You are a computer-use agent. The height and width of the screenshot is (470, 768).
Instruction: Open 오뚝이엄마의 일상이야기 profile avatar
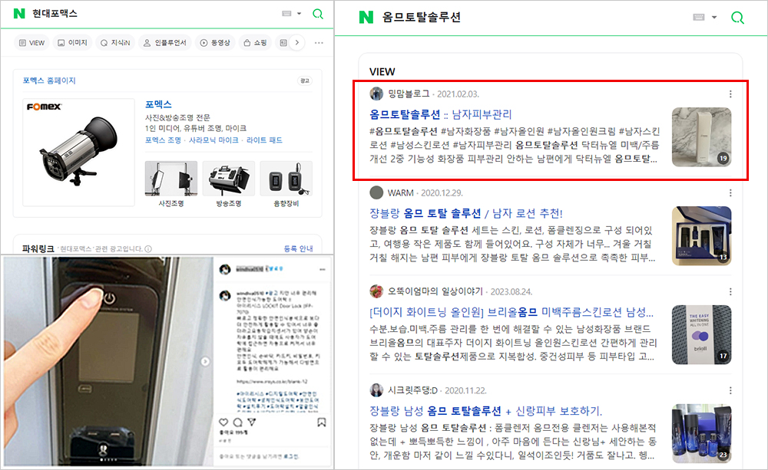(x=376, y=291)
